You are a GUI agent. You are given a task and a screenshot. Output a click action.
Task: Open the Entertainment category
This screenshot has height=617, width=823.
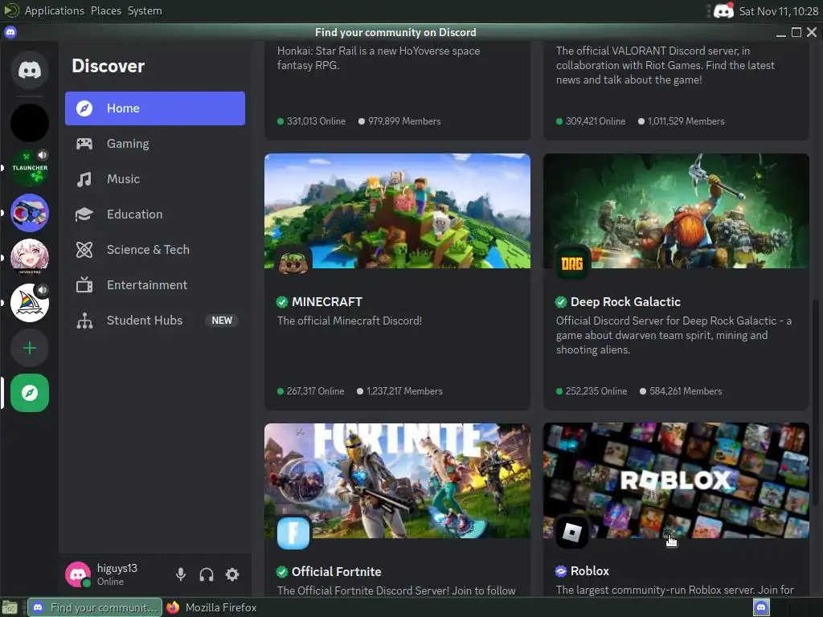pyautogui.click(x=155, y=285)
